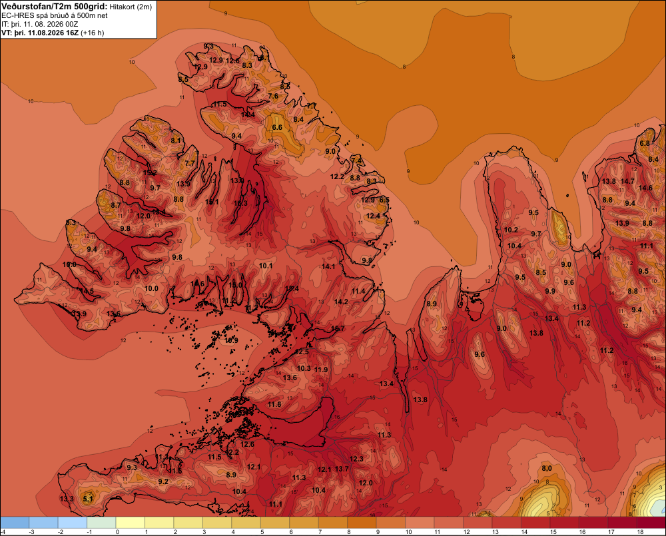666x536 pixels.
Task: Click the '(+16 h)' forecast offset text
Action: pos(92,33)
